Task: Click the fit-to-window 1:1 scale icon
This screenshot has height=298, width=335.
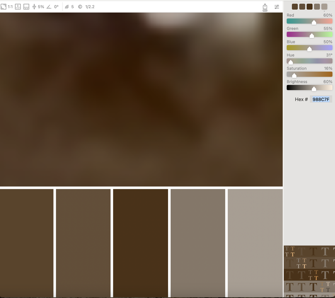Action: tap(3, 7)
